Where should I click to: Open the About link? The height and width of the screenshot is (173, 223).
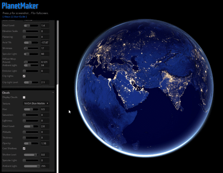7,17
